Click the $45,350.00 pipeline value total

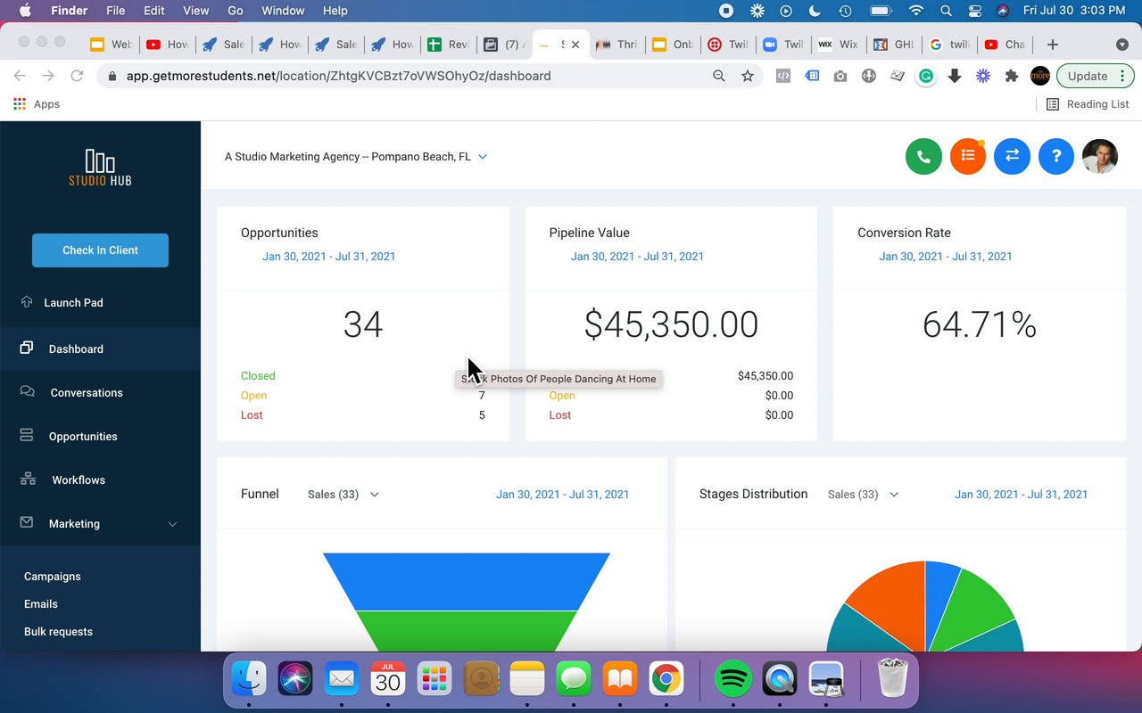[x=671, y=325]
